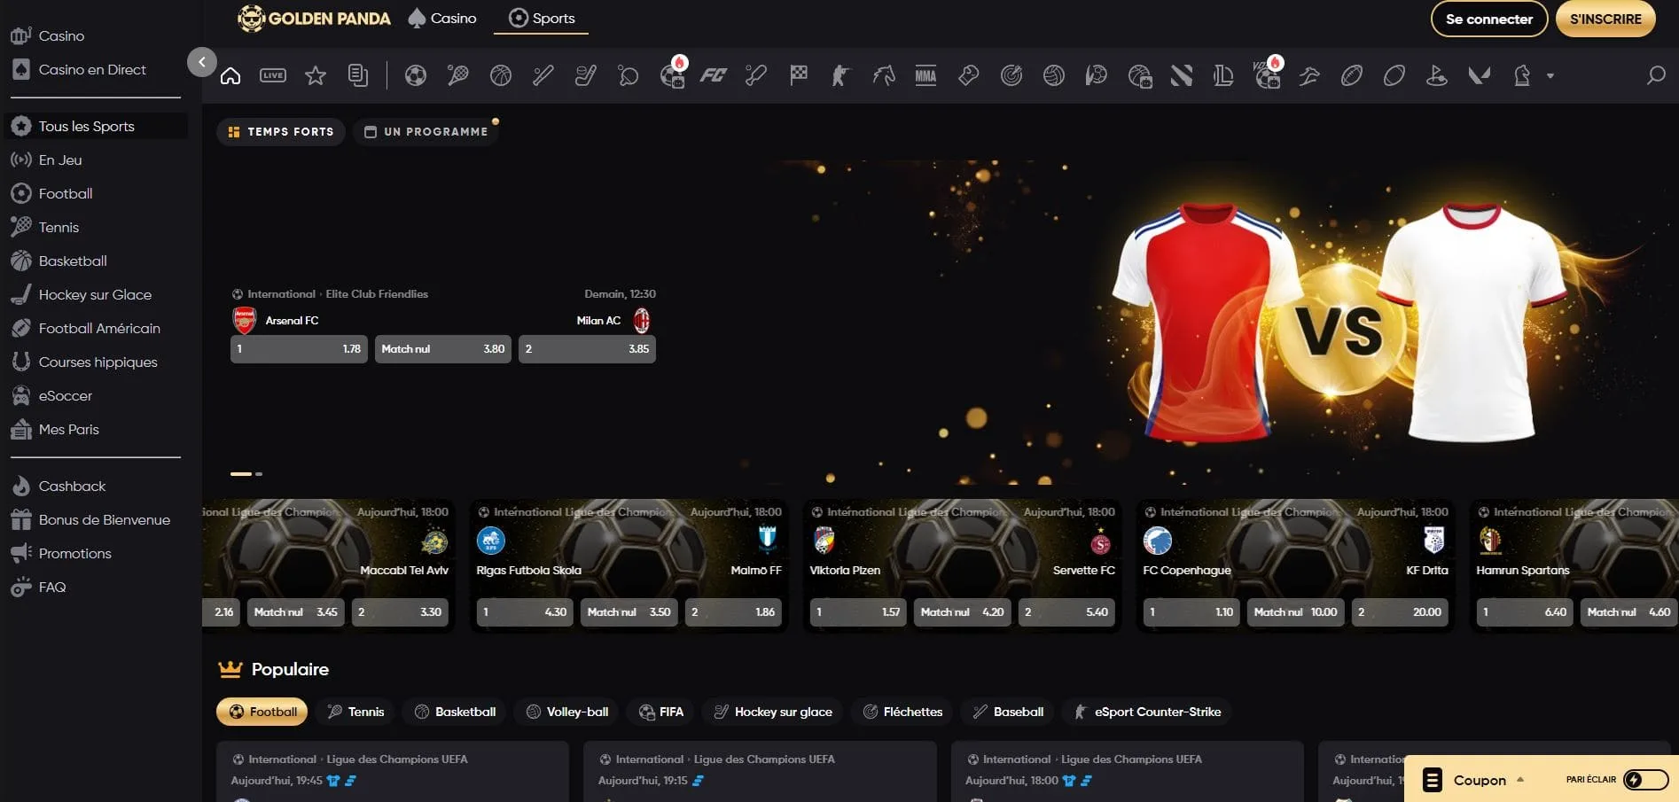Expand more sports dropdown arrow
The image size is (1679, 802).
(x=1550, y=76)
